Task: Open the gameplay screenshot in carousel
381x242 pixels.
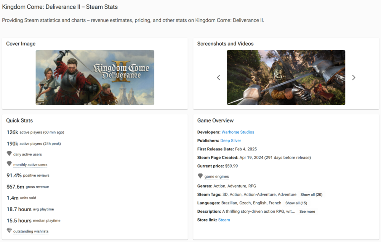Action: point(286,78)
